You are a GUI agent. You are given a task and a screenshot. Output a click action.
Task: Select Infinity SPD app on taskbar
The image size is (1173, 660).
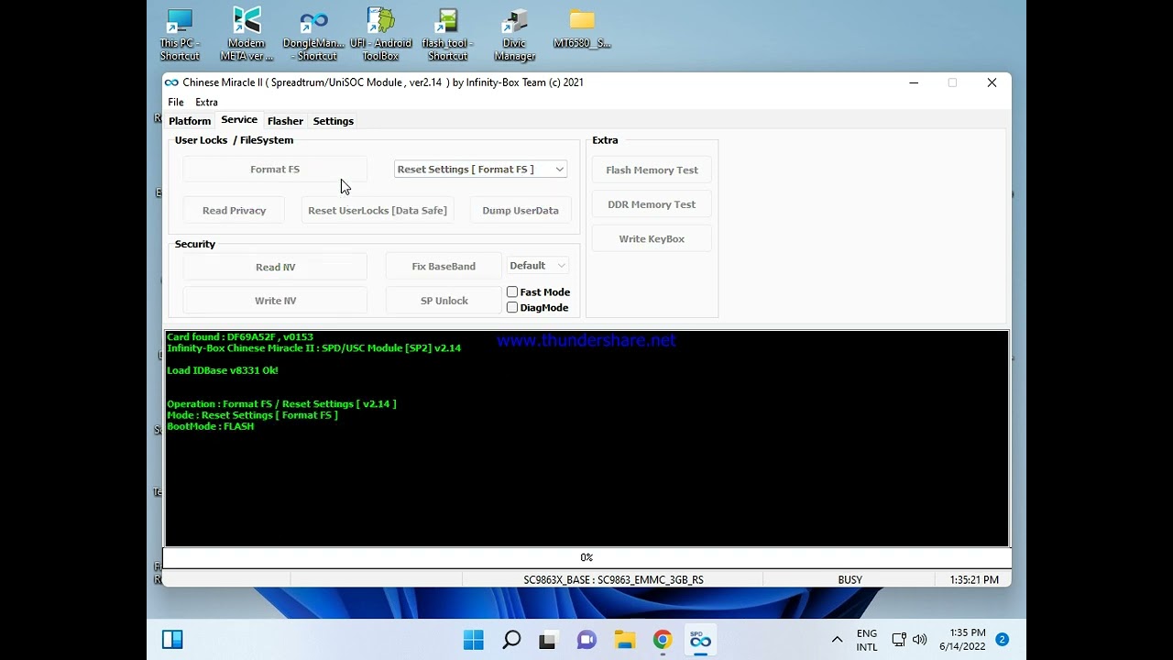tap(700, 640)
